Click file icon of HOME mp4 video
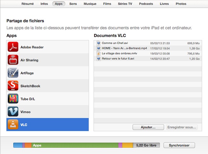The width and height of the screenshot is (208, 154). point(99,48)
